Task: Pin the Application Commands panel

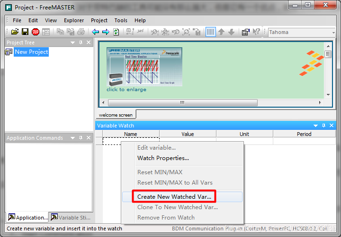Action: coord(81,138)
